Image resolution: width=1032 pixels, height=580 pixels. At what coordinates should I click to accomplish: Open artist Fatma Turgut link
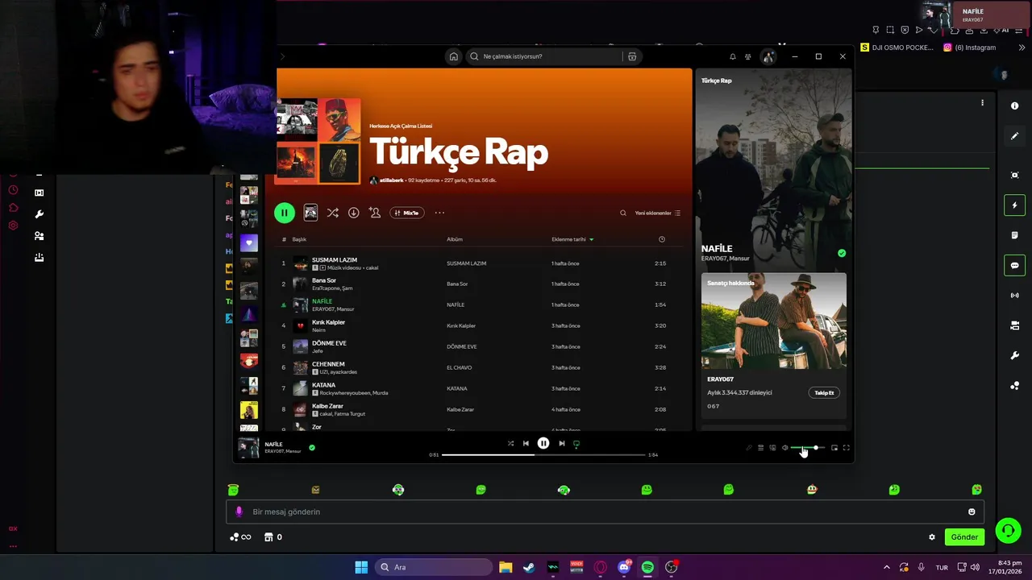pyautogui.click(x=350, y=414)
